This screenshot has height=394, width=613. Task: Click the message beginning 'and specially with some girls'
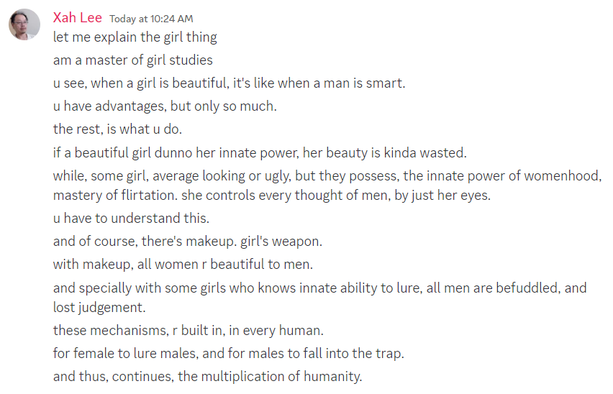[x=319, y=288]
